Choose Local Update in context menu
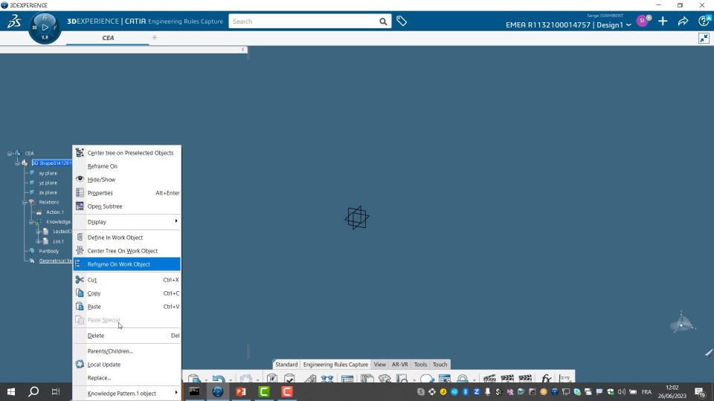 tap(127, 364)
